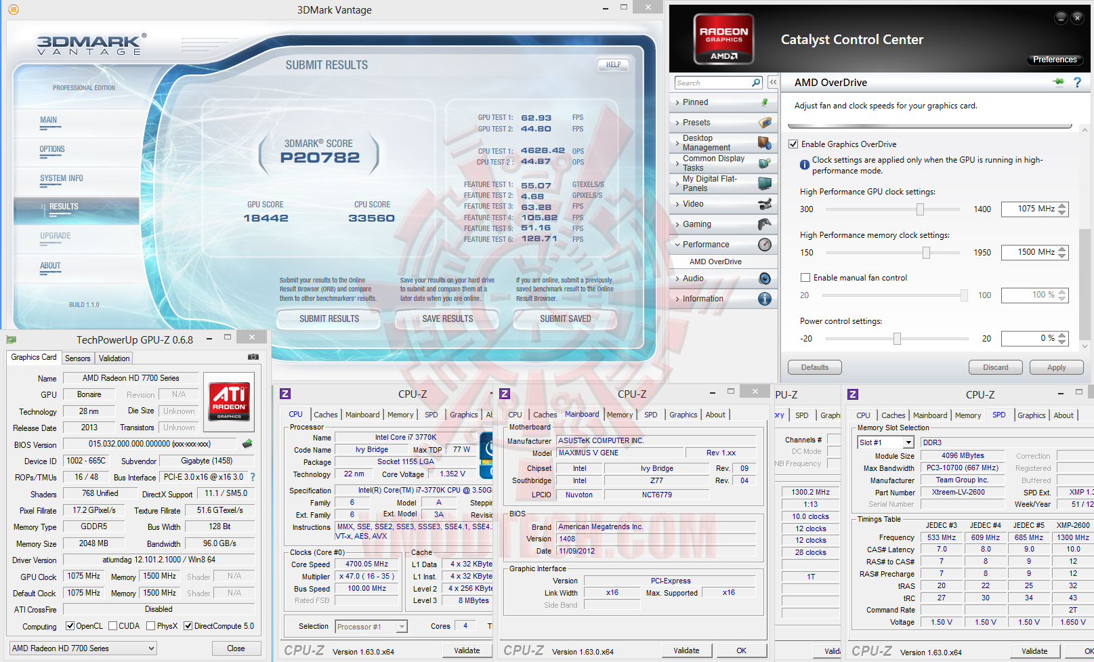Click the green pin icon on the Pinned row

tap(765, 102)
